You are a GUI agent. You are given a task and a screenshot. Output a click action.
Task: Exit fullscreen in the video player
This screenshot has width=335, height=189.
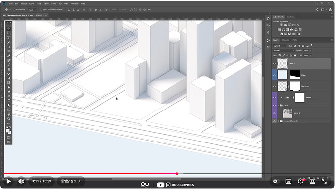324,181
